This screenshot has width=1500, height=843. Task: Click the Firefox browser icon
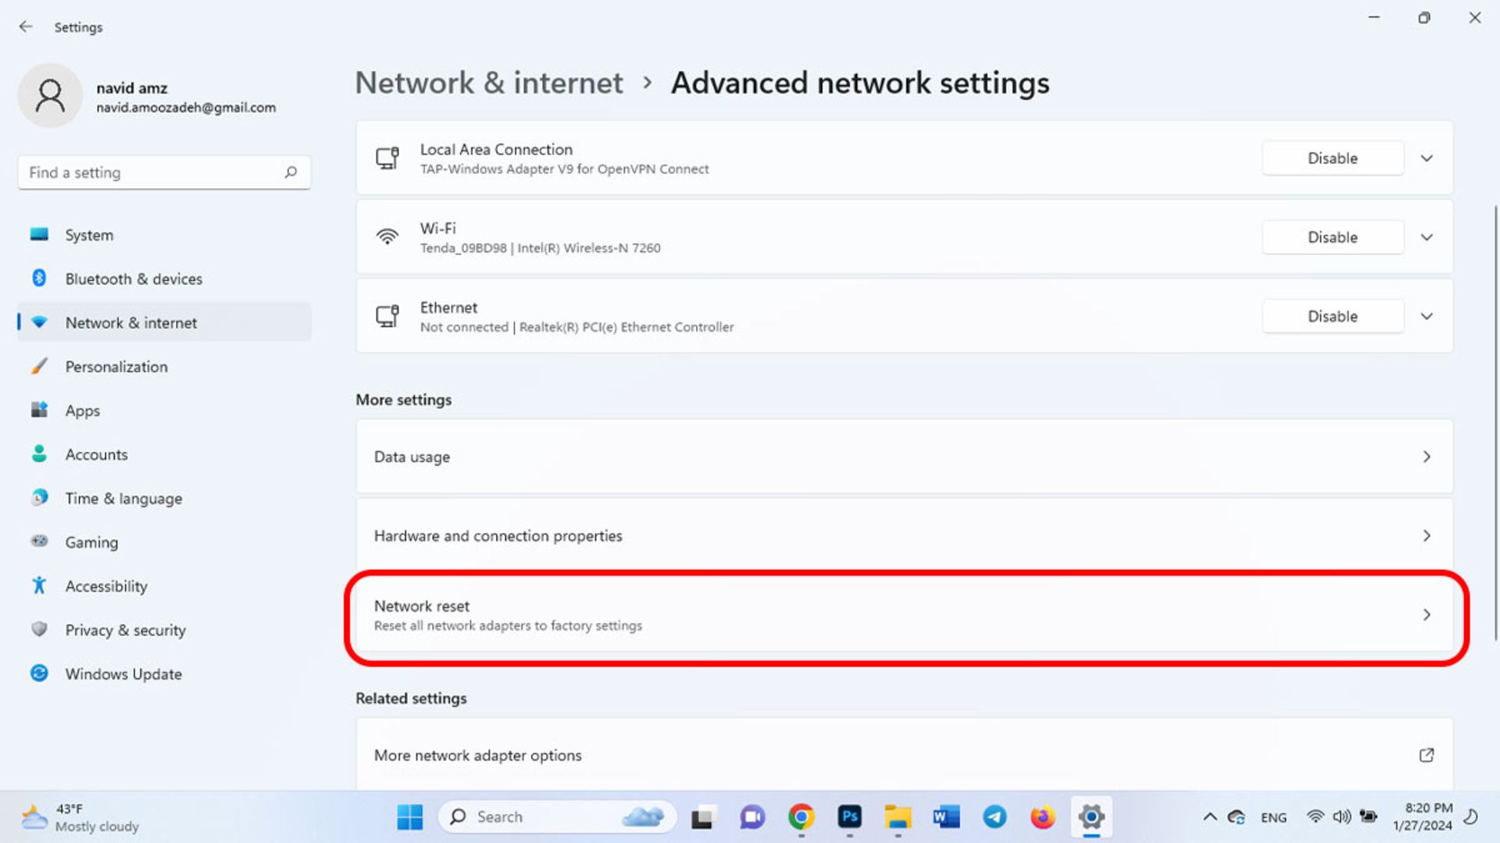(x=1043, y=816)
